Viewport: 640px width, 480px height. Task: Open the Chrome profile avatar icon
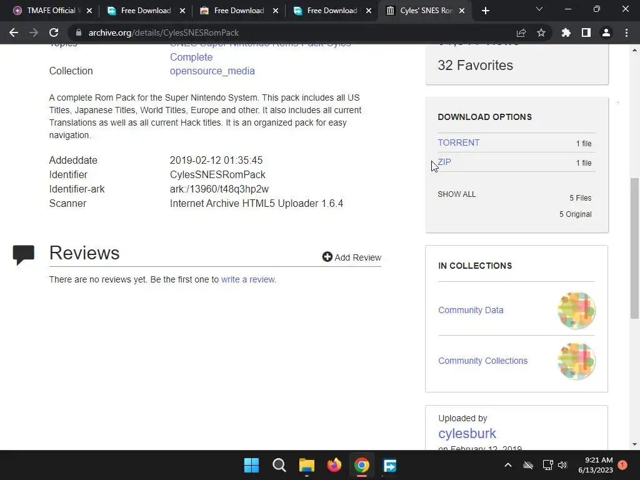tap(606, 32)
